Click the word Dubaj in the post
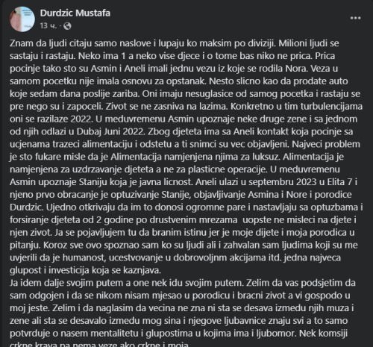The height and width of the screenshot is (347, 373). (89, 131)
